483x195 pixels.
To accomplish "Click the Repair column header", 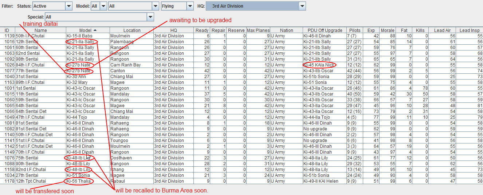I will [218, 30].
